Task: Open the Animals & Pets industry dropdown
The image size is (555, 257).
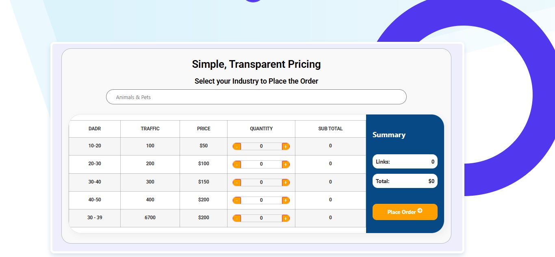Action: point(256,97)
